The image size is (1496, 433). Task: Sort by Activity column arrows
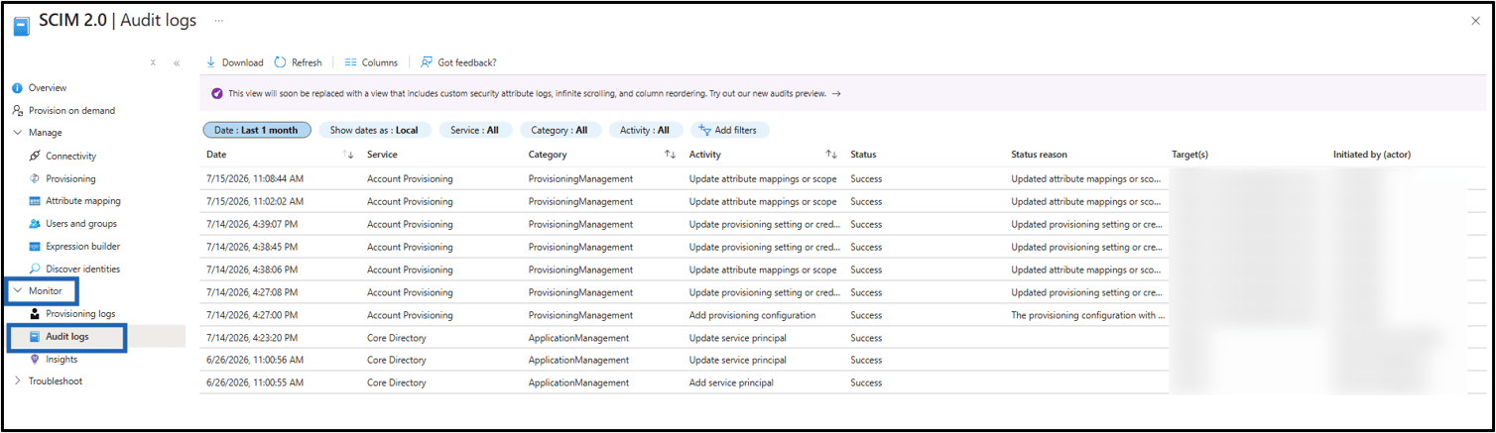(x=831, y=155)
